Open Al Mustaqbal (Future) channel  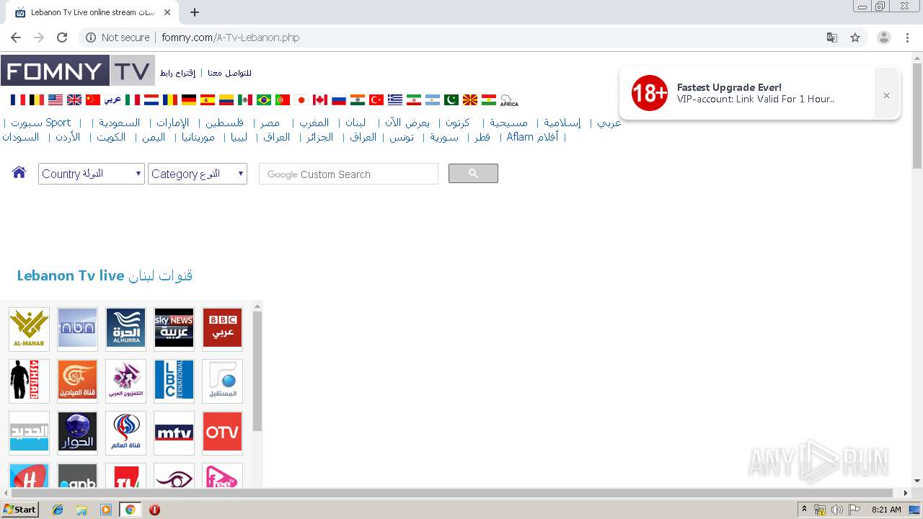click(222, 381)
